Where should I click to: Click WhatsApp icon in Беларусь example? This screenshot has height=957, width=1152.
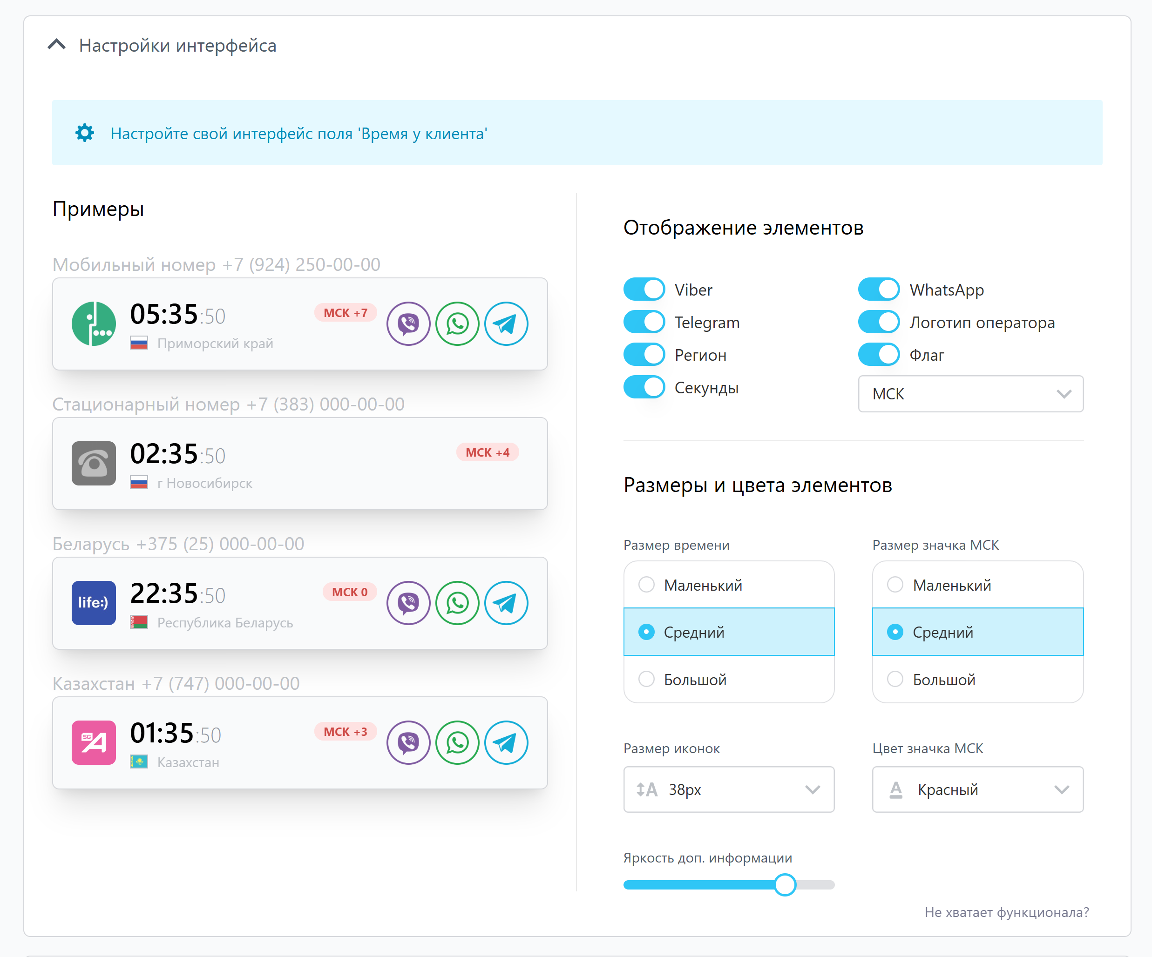point(457,603)
